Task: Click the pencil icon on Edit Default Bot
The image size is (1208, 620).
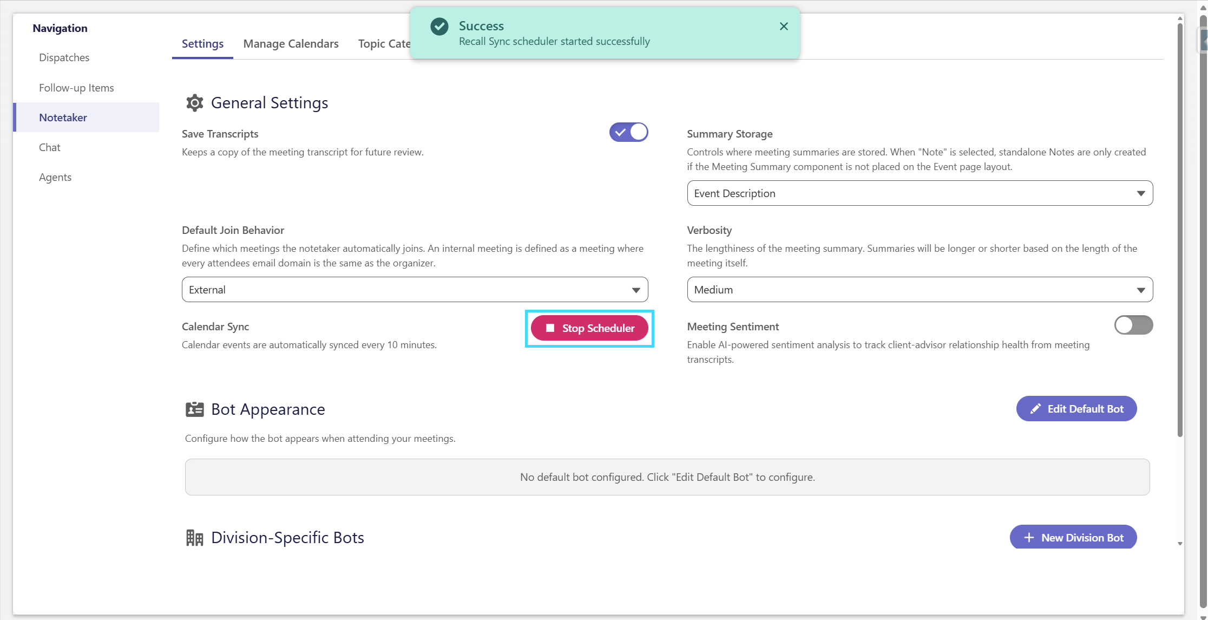Action: [1035, 409]
